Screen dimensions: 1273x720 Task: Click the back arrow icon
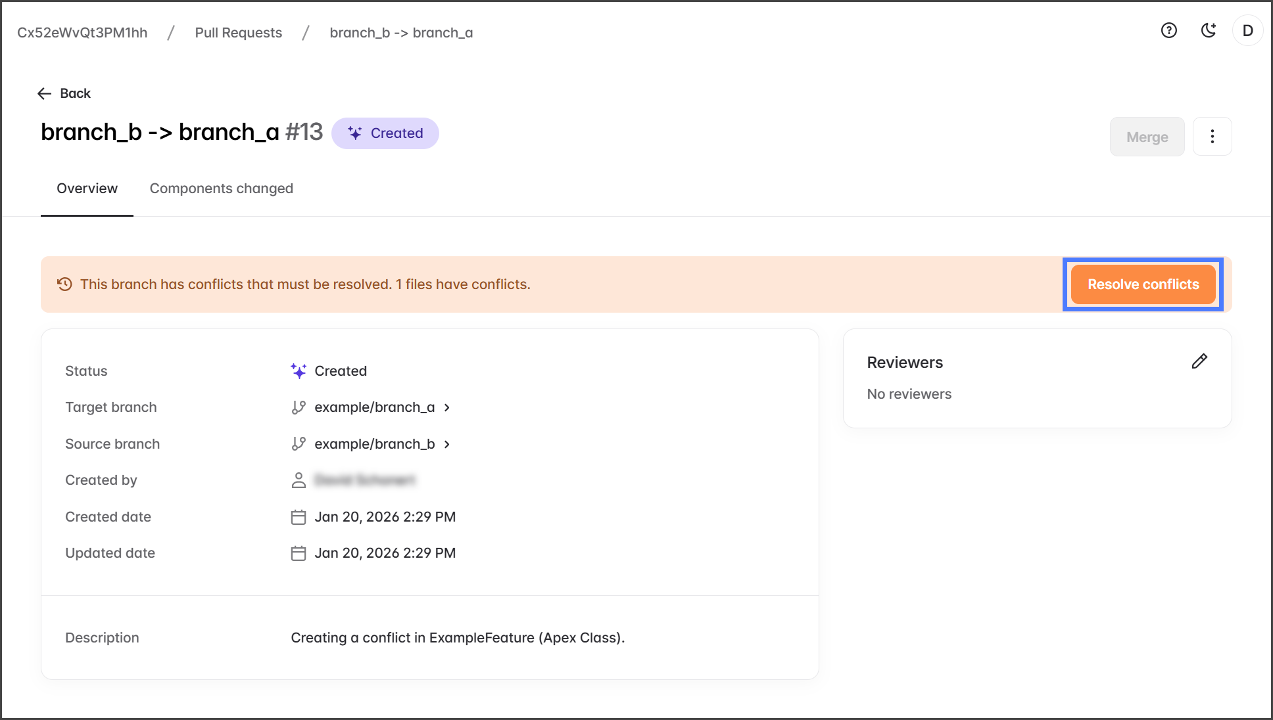pyautogui.click(x=45, y=93)
